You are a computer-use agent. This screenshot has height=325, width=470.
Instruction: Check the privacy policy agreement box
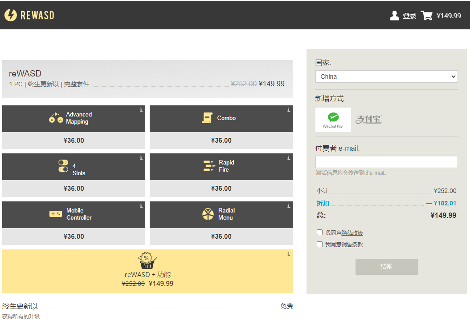tap(319, 233)
